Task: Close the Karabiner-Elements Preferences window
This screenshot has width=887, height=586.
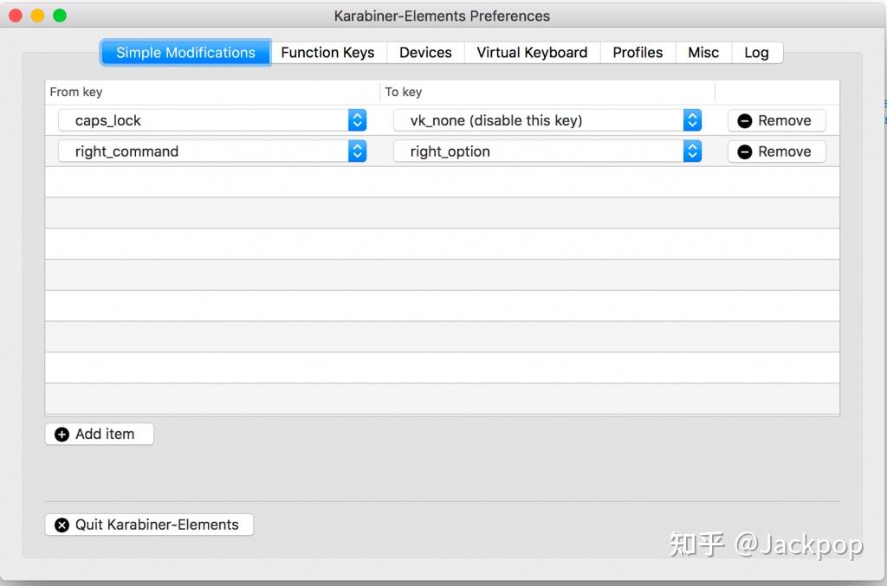Action: tap(16, 16)
